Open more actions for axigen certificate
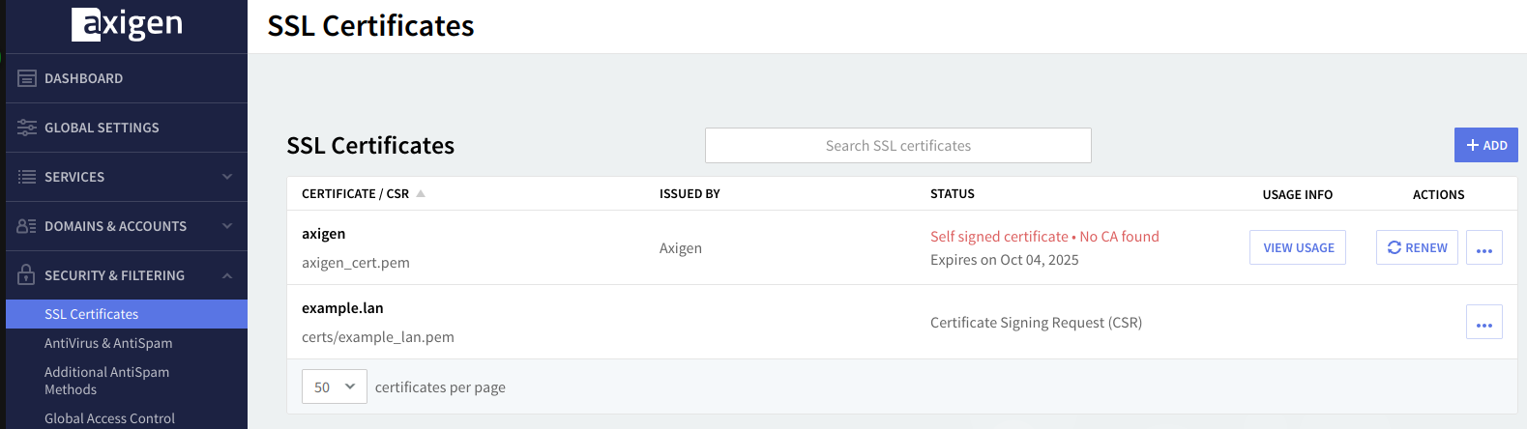The height and width of the screenshot is (429, 1527). [x=1483, y=248]
